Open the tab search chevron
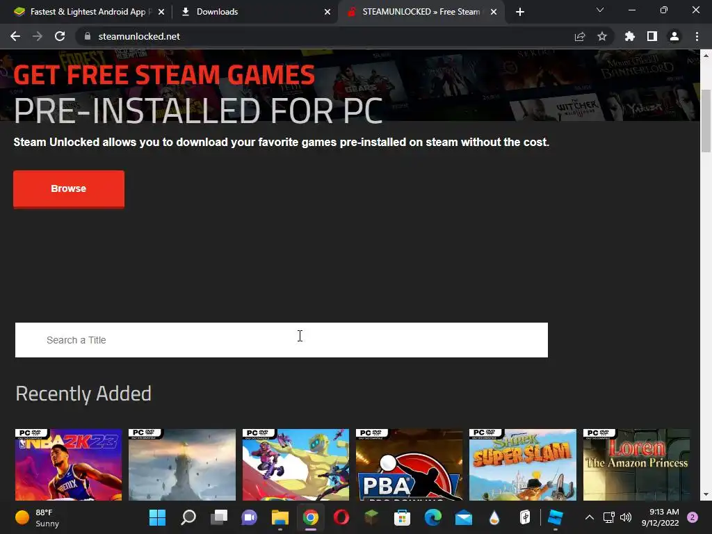 (600, 10)
